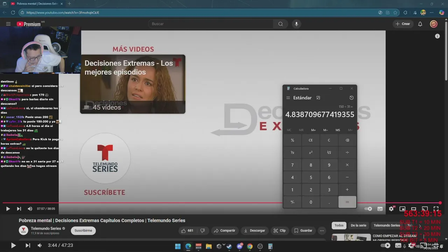Toggle subtitles in the video player
448x252 pixels.
coord(380,209)
